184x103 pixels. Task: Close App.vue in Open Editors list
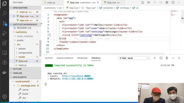click(14, 16)
